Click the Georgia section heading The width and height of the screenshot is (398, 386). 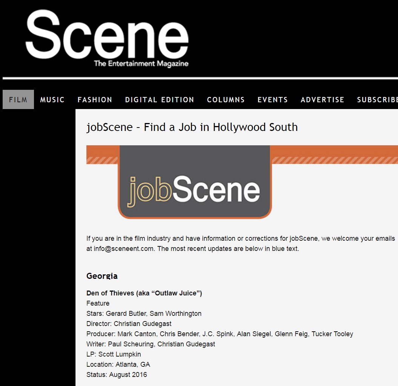coord(102,276)
